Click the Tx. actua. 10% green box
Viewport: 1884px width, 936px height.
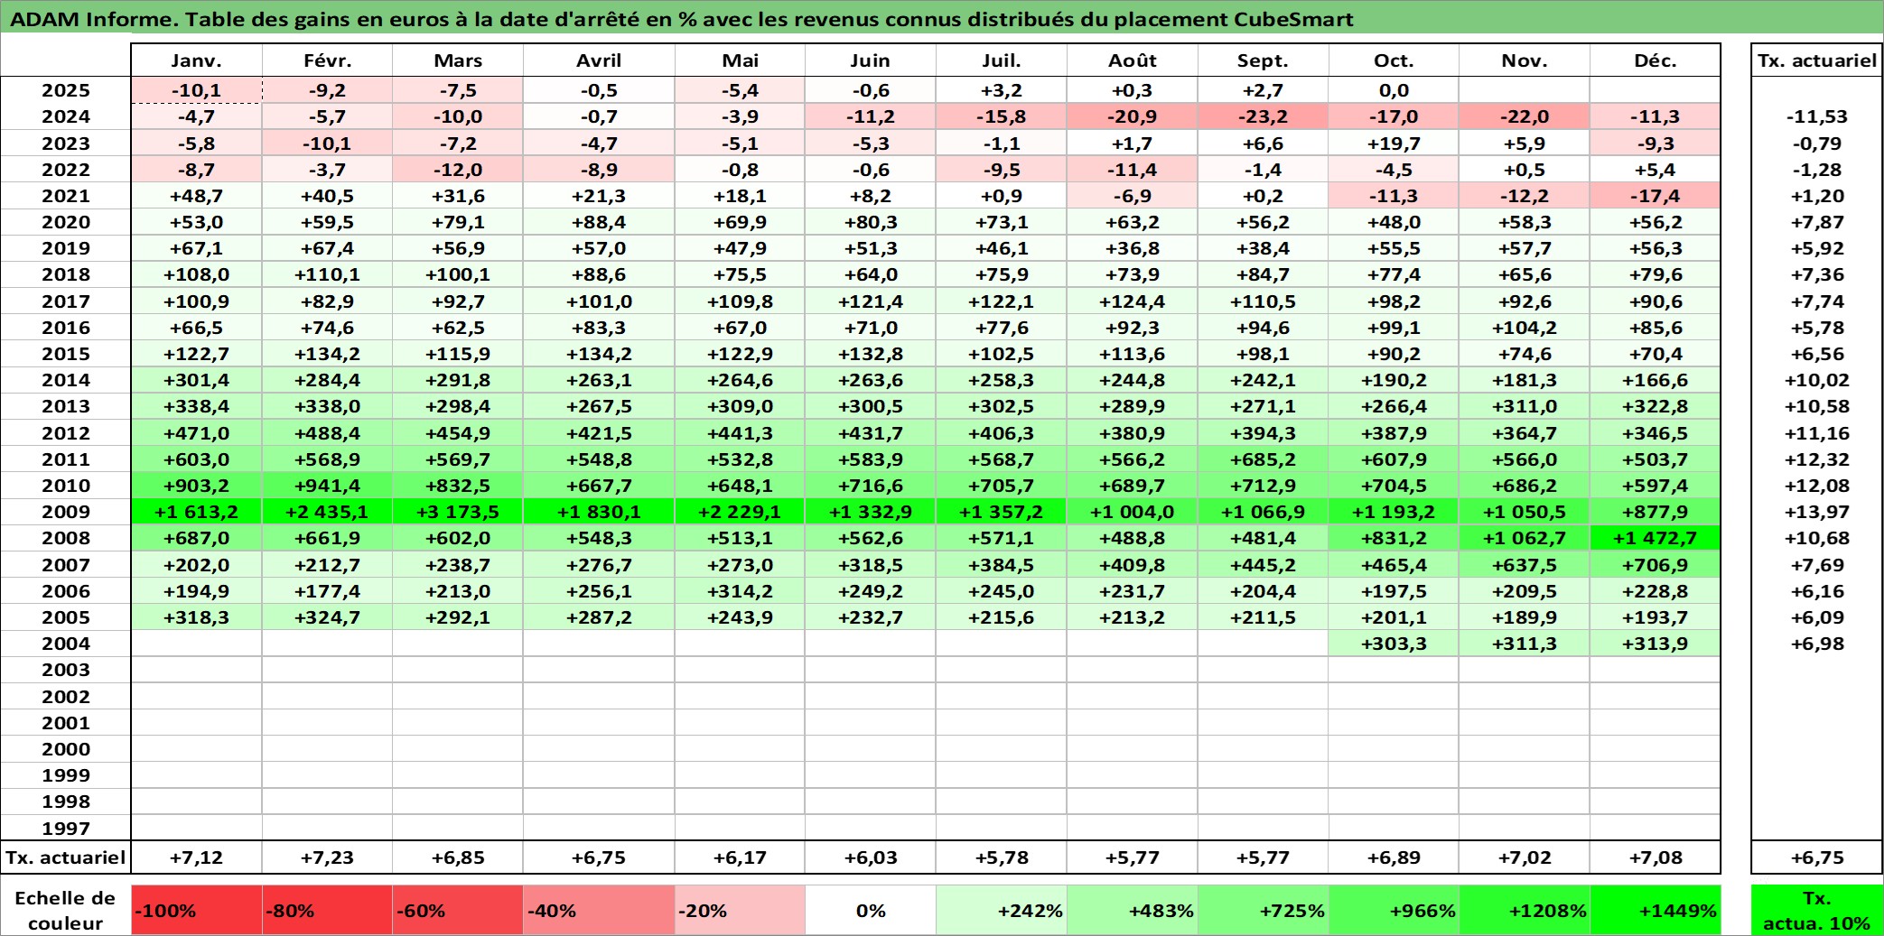coord(1817,911)
